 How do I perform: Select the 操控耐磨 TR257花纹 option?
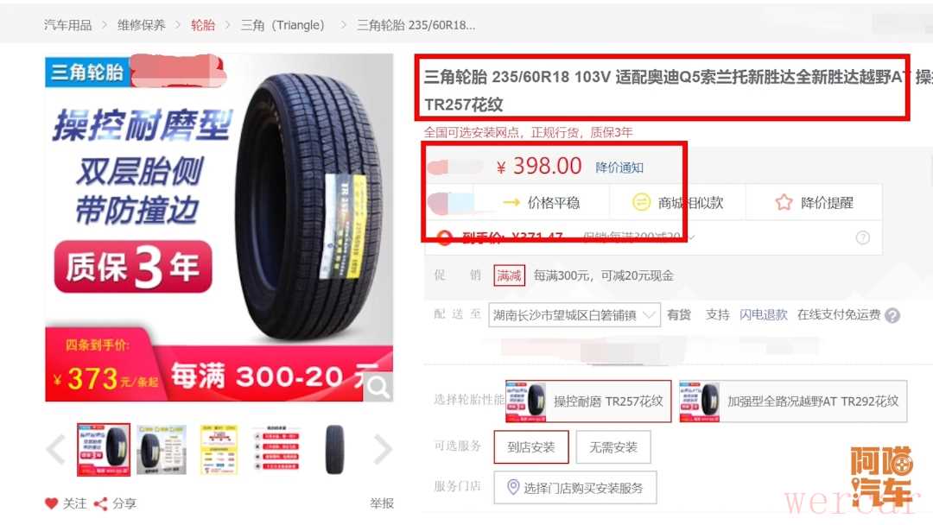click(x=588, y=402)
